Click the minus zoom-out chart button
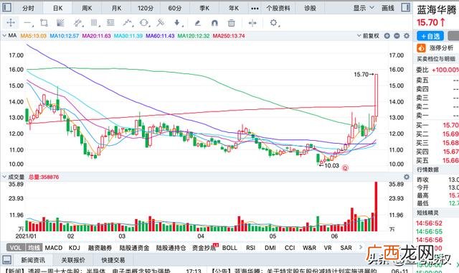 pos(397,36)
